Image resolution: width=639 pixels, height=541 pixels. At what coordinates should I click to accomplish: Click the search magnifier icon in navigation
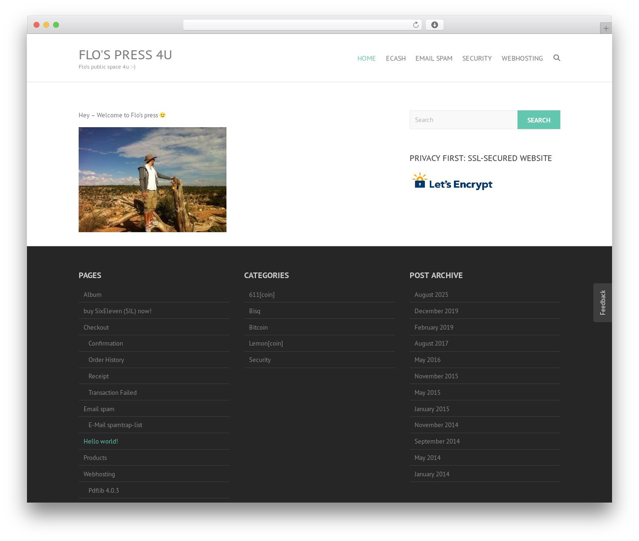tap(557, 58)
